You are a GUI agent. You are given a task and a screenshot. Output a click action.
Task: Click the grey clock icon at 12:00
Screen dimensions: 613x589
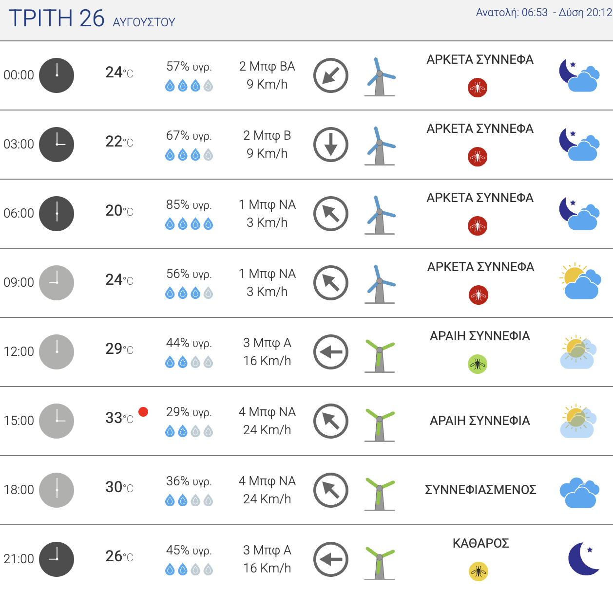pyautogui.click(x=57, y=352)
